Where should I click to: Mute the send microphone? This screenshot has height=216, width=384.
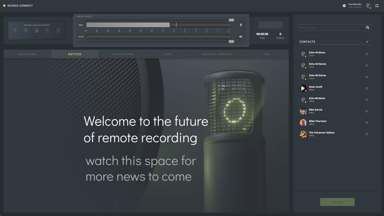[x=241, y=25]
